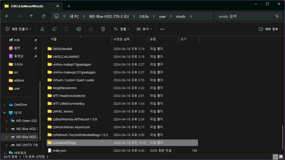This screenshot has height=160, width=285.
Task: Open the 보기 view dropdown
Action: (144, 29)
